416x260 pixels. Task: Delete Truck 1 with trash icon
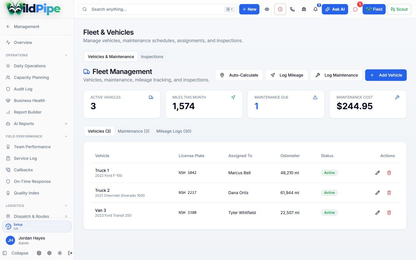click(x=389, y=173)
